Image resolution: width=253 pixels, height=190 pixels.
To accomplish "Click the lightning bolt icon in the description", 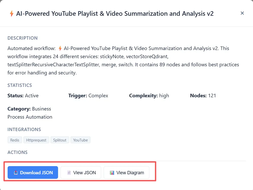I will point(60,48).
